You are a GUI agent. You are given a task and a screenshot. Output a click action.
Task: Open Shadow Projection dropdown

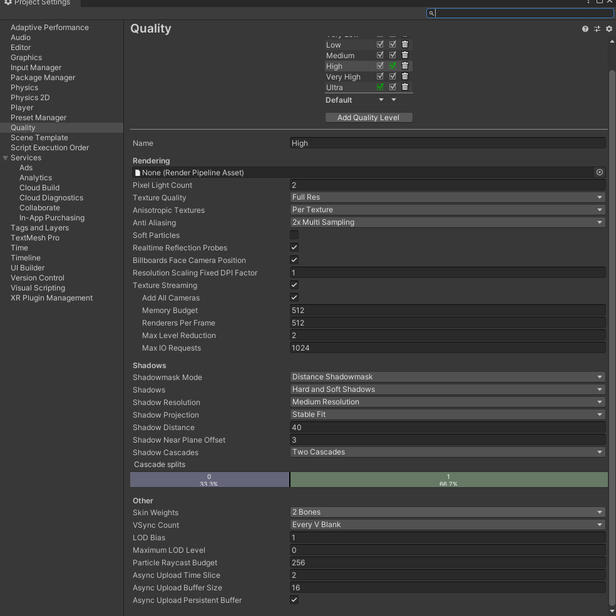click(448, 415)
